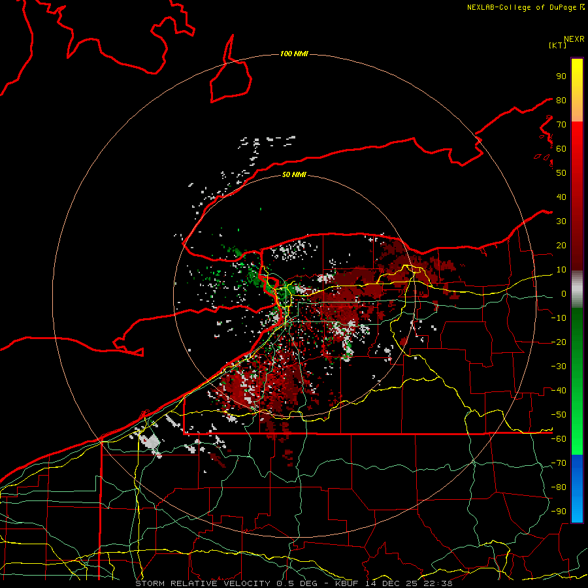Click the 70 knot label on color scale
The image size is (588, 588).
(x=561, y=125)
